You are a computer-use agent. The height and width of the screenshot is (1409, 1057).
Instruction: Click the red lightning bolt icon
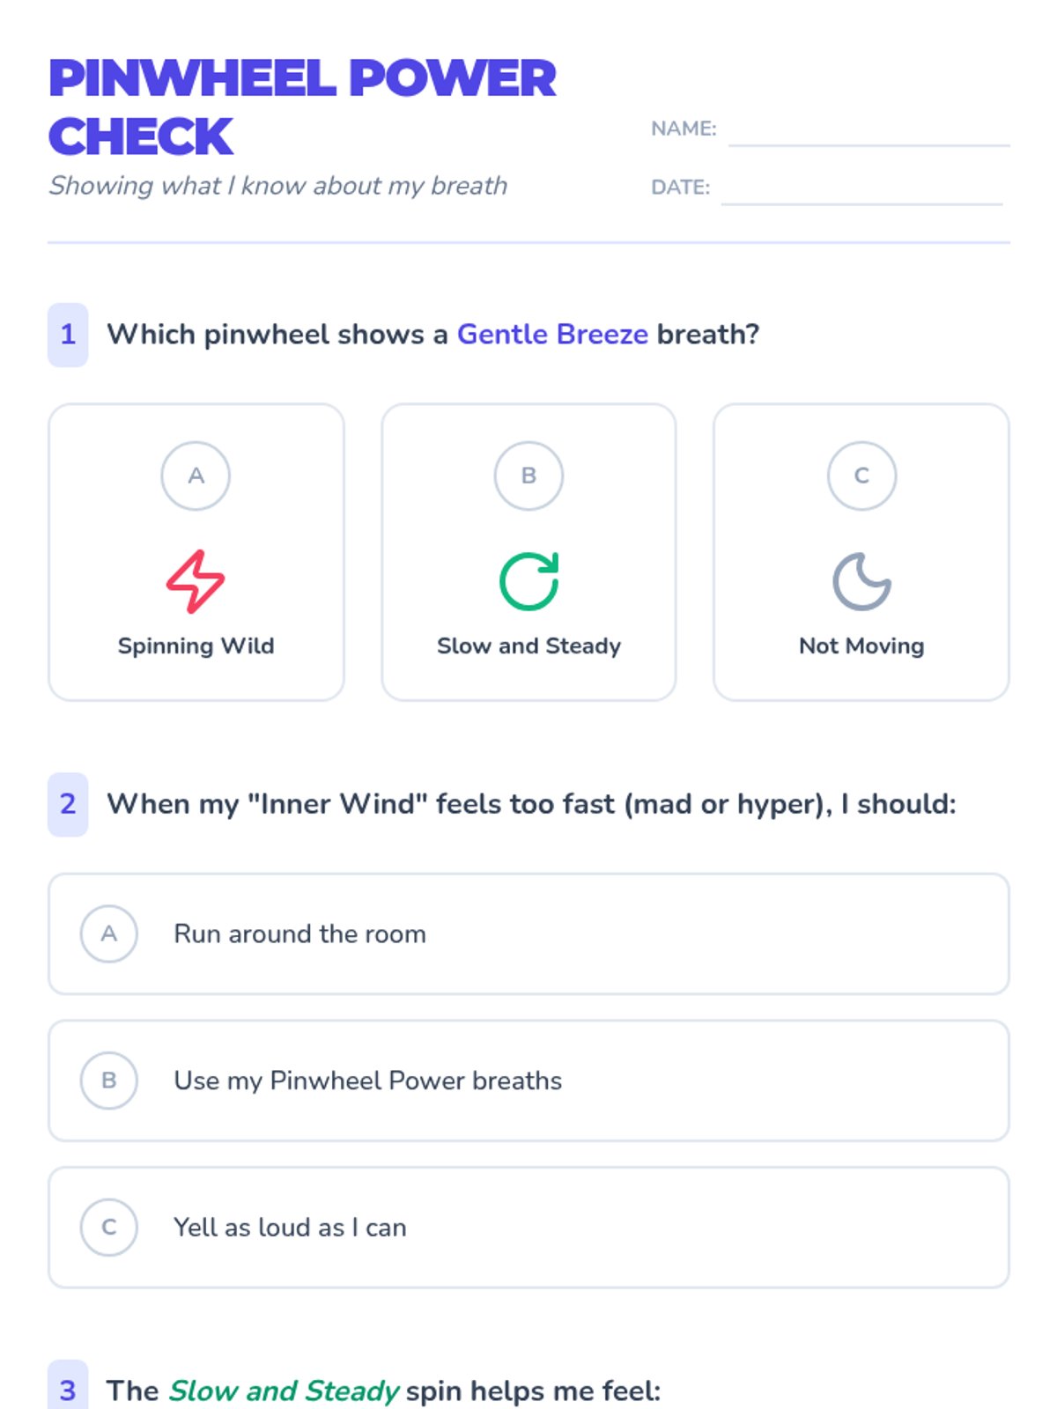[196, 581]
